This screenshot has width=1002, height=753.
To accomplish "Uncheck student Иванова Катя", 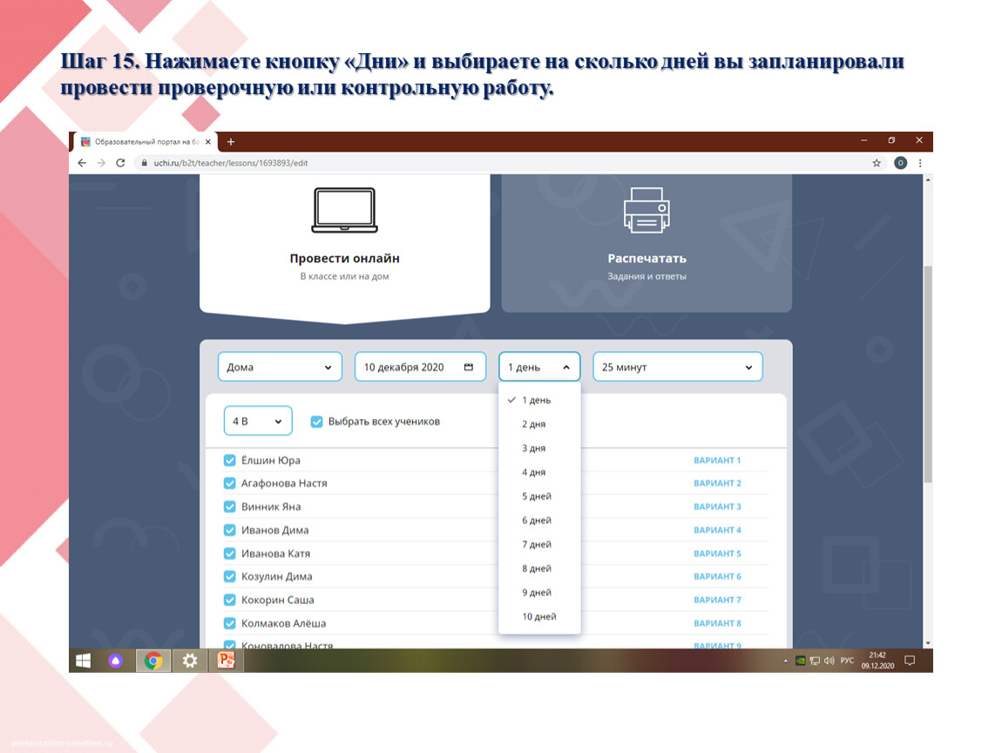I will coord(230,553).
